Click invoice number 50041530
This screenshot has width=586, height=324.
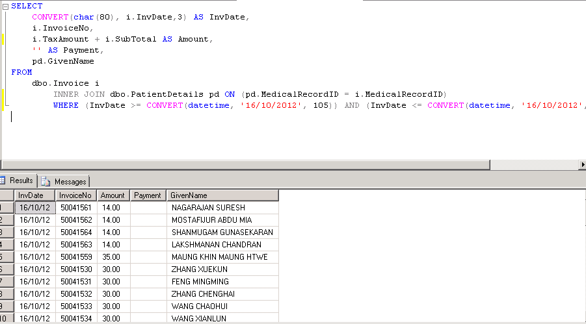pos(76,269)
